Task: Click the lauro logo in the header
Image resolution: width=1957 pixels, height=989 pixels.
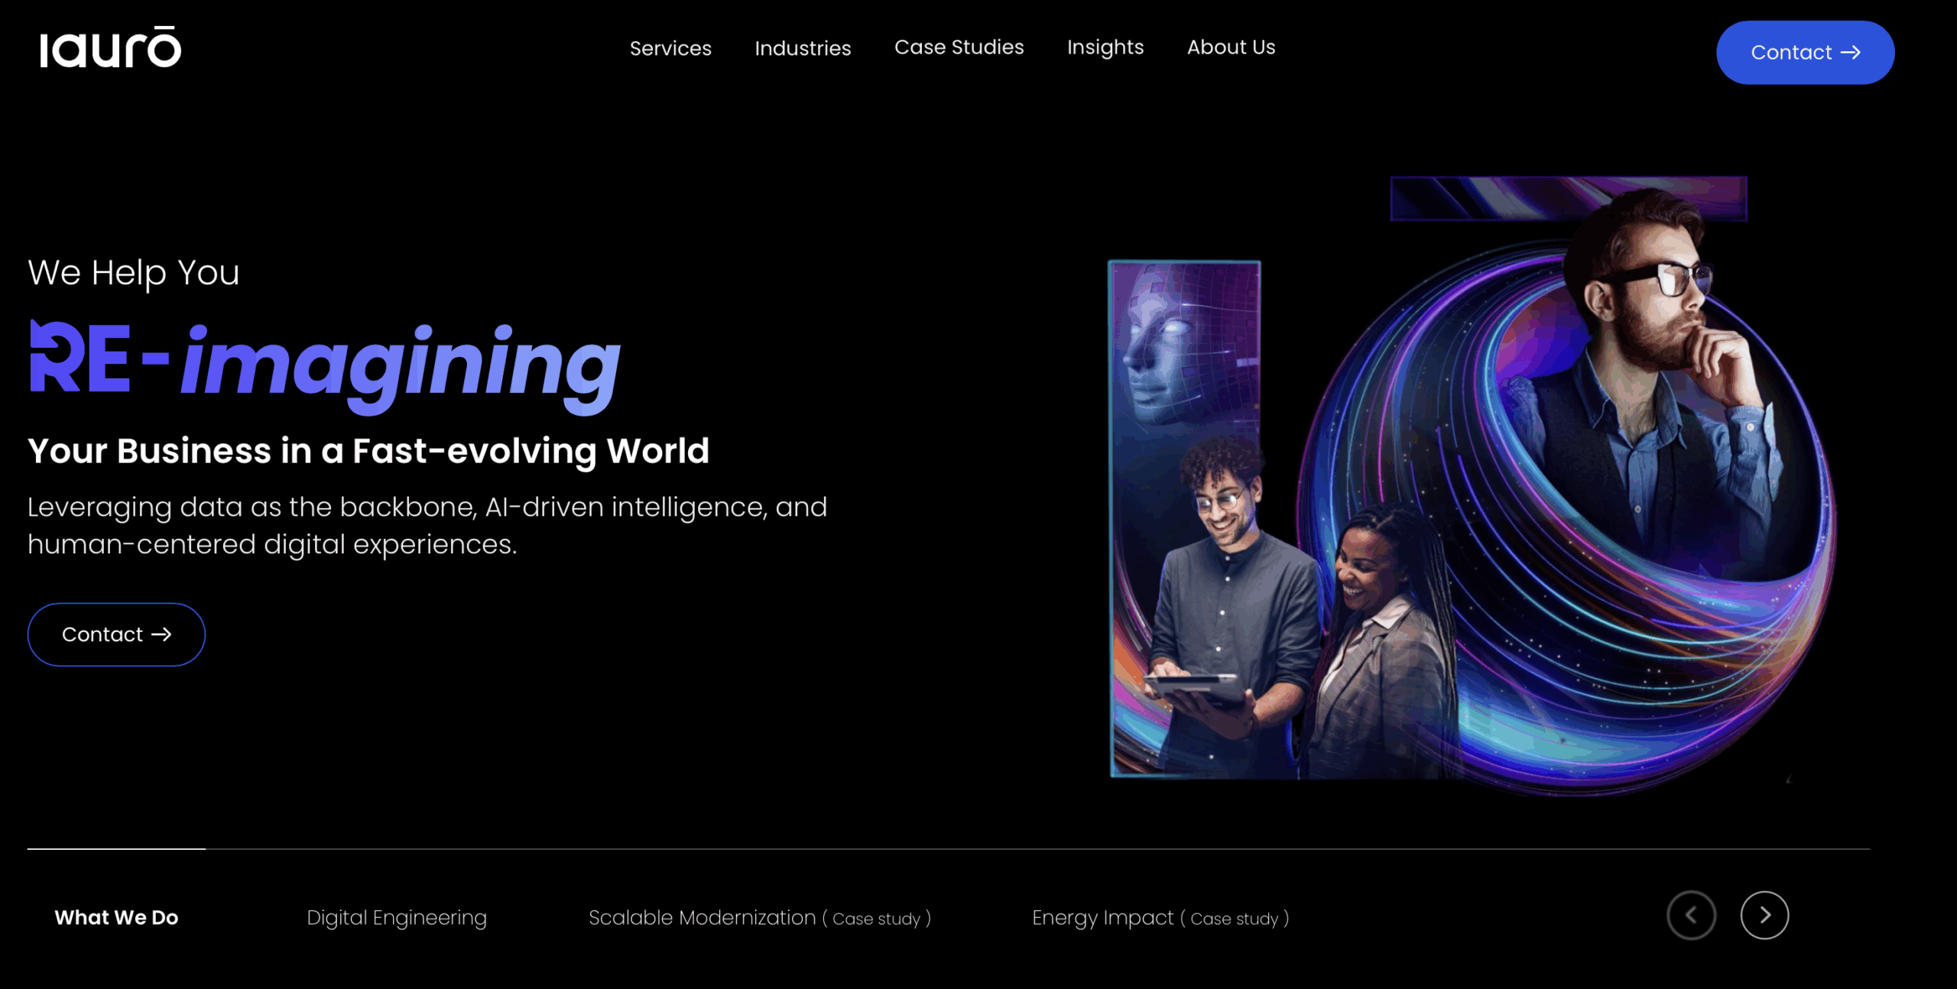Action: [111, 47]
